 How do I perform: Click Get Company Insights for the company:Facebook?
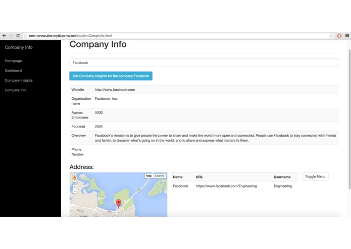click(x=111, y=76)
